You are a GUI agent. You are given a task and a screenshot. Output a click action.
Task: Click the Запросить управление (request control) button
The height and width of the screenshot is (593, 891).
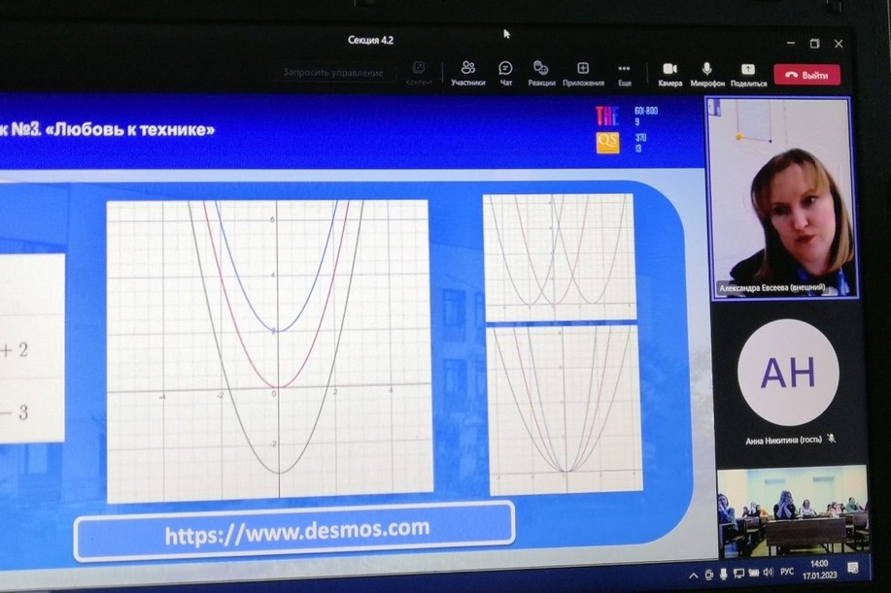click(x=333, y=72)
